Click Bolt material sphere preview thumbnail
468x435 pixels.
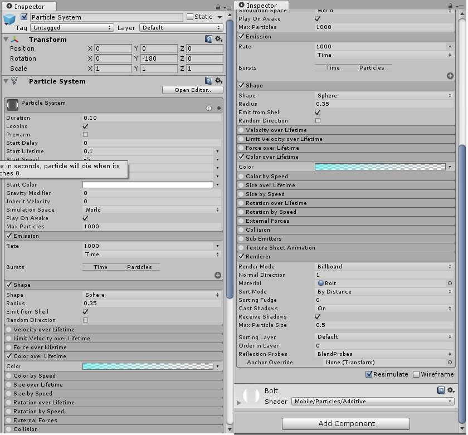(x=251, y=395)
